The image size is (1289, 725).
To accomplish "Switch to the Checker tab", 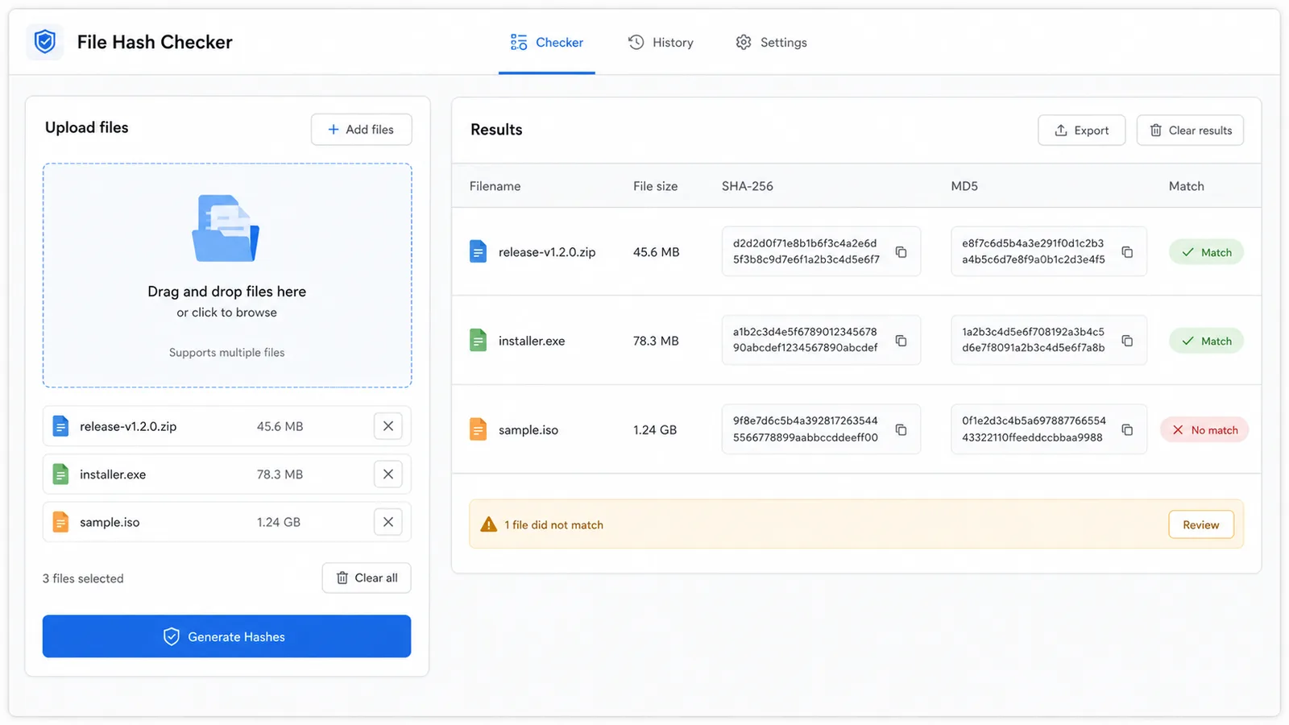I will (x=546, y=43).
